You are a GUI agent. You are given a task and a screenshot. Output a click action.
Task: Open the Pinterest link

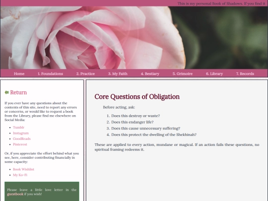point(20,144)
